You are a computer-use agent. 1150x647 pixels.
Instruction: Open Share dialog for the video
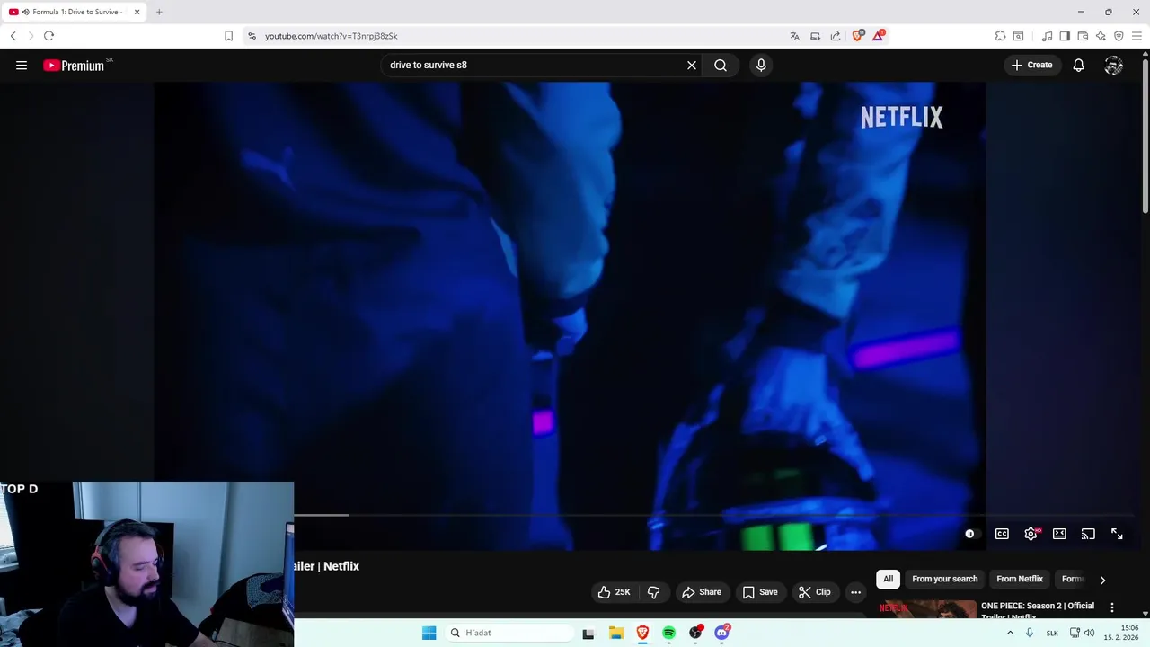tap(701, 592)
